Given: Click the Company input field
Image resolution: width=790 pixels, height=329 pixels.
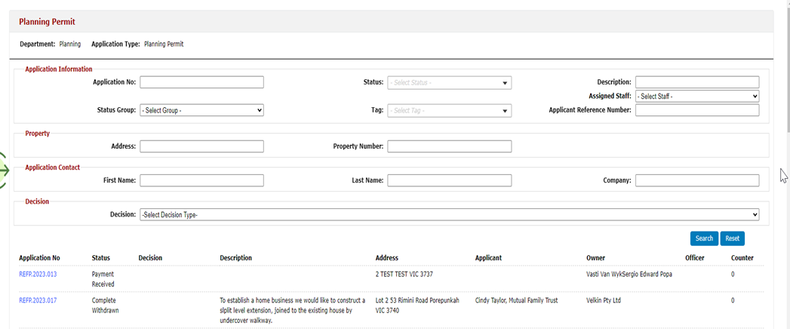Looking at the screenshot, I should click(x=697, y=180).
